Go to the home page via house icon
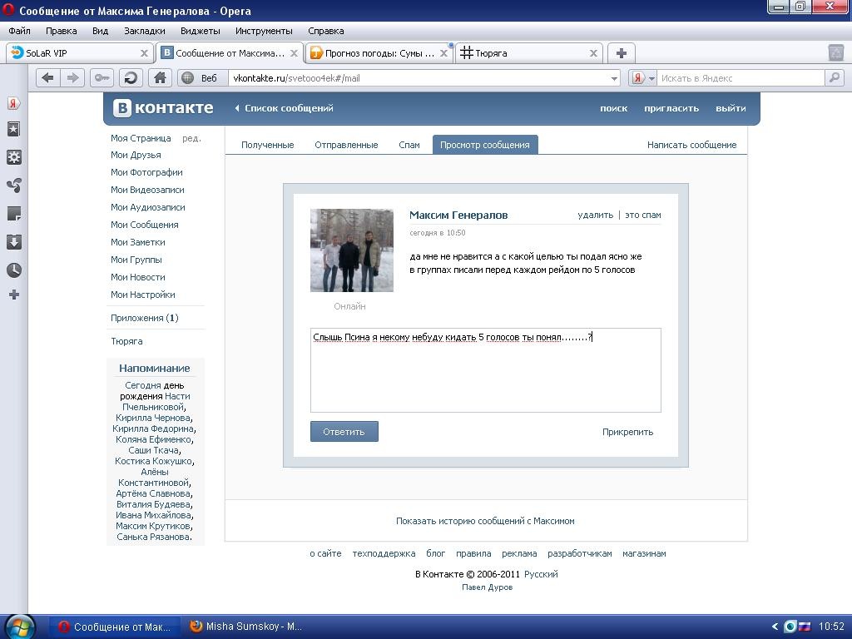Image resolution: width=852 pixels, height=639 pixels. 160,77
